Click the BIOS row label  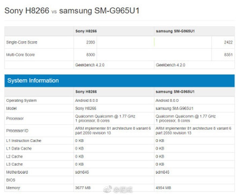11,180
